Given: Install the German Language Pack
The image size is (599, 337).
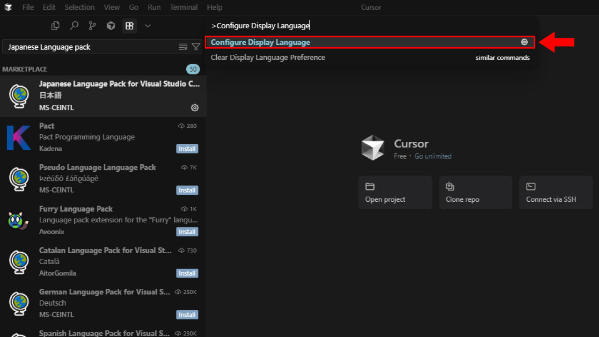Looking at the screenshot, I should 187,315.
